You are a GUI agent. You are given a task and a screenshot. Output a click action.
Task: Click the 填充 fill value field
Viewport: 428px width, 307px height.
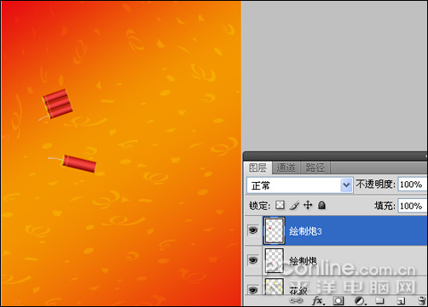pyautogui.click(x=412, y=206)
